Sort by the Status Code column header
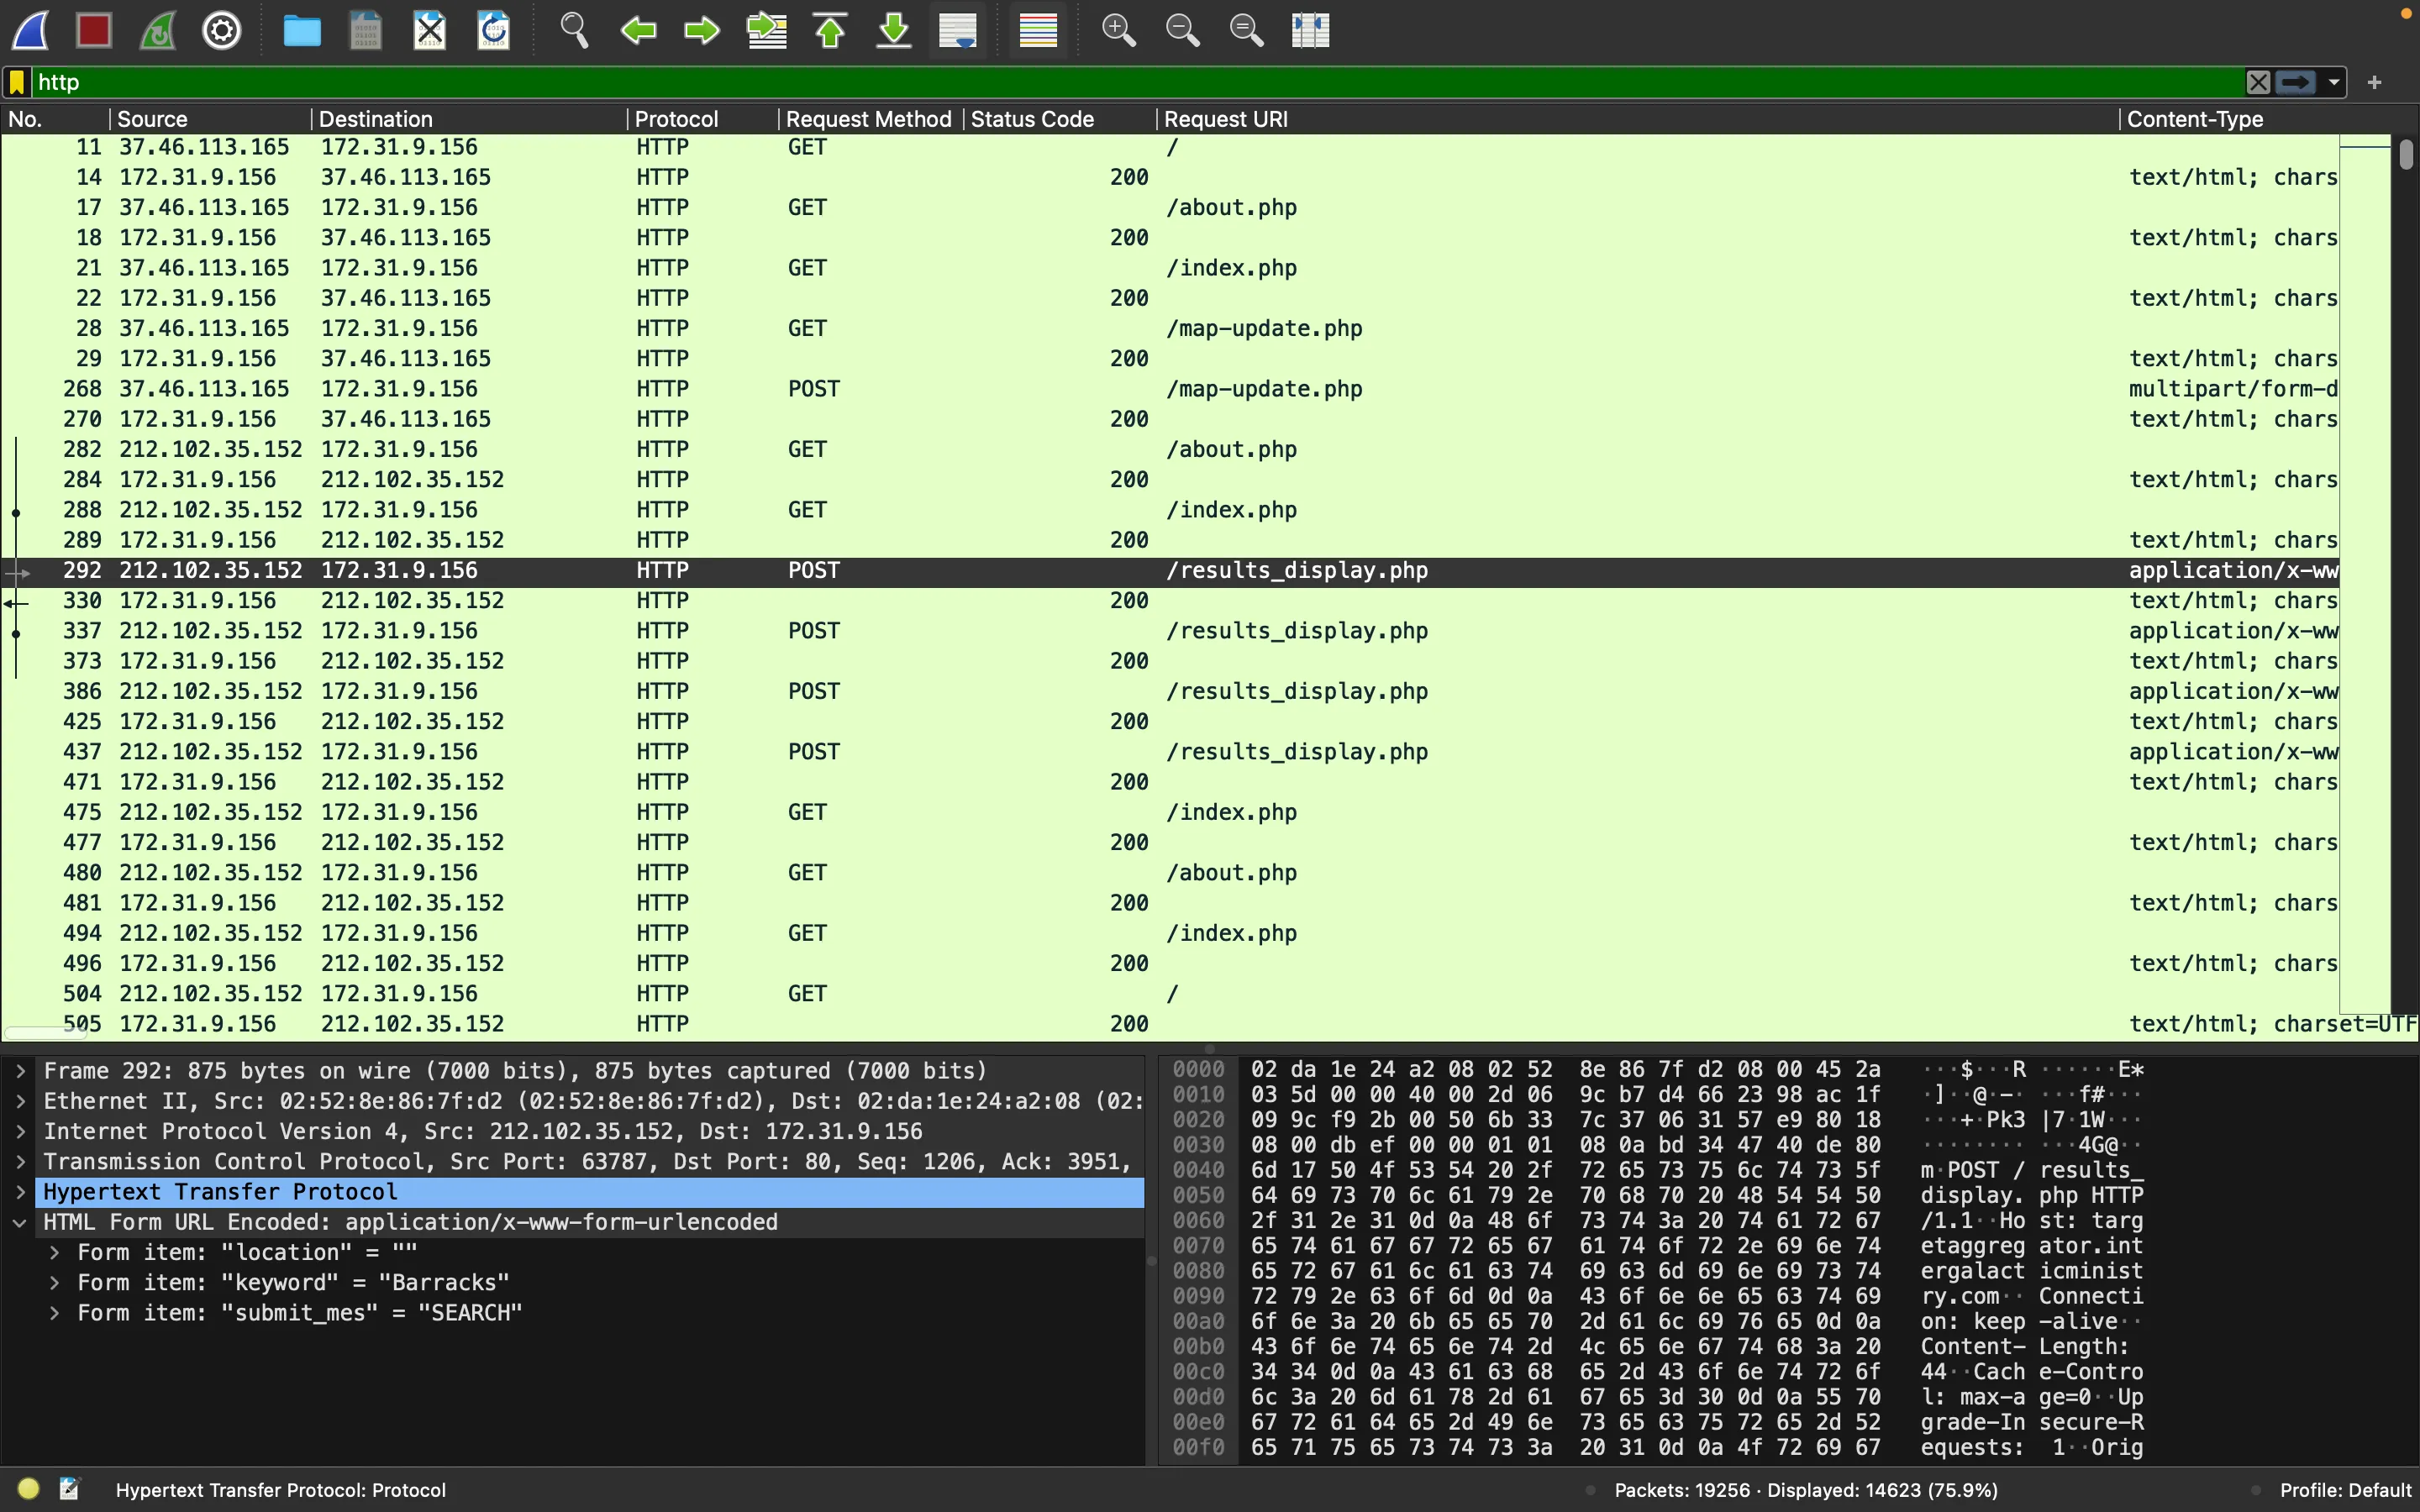 pos(1060,119)
